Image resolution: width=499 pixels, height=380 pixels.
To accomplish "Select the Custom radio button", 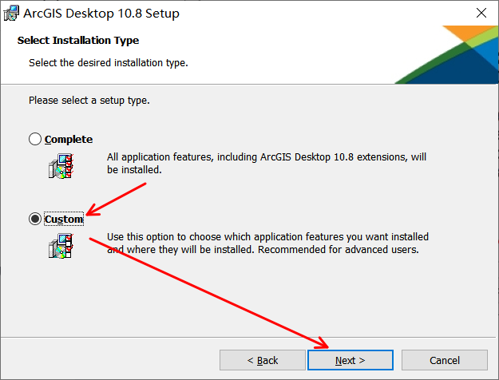I will click(35, 219).
